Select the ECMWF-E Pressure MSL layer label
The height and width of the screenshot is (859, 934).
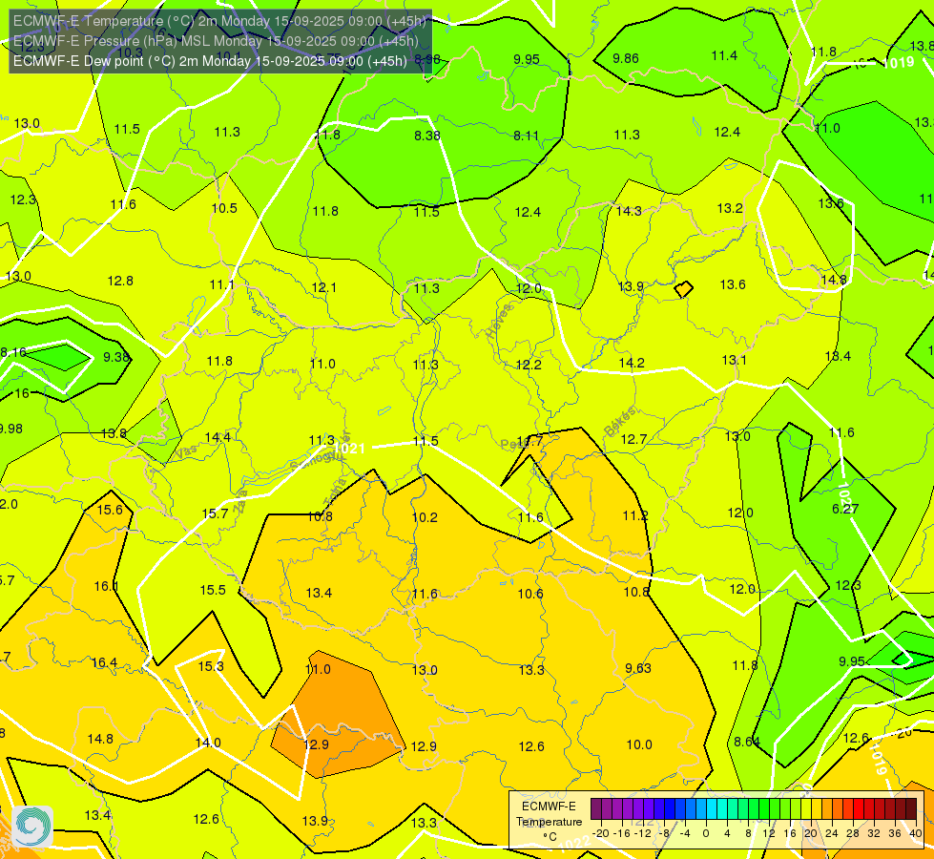pos(216,41)
